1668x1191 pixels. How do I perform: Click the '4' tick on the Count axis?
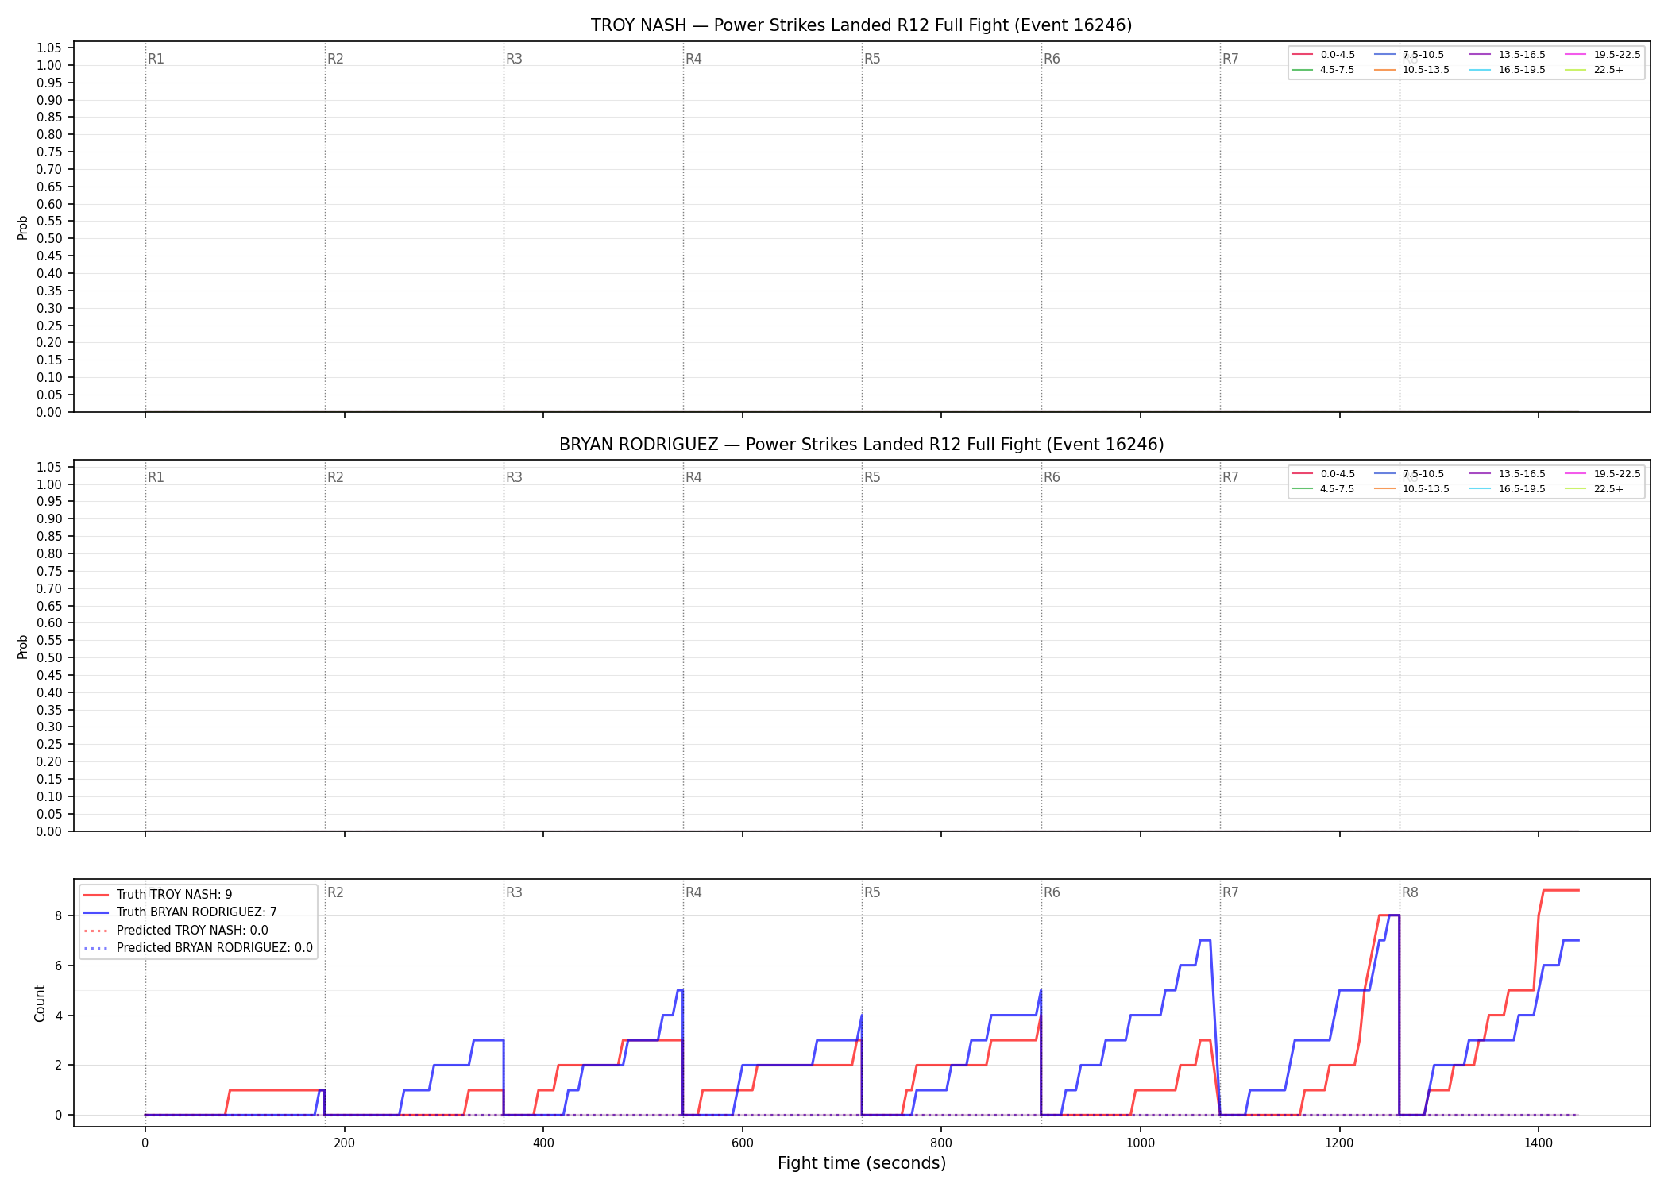click(58, 1016)
